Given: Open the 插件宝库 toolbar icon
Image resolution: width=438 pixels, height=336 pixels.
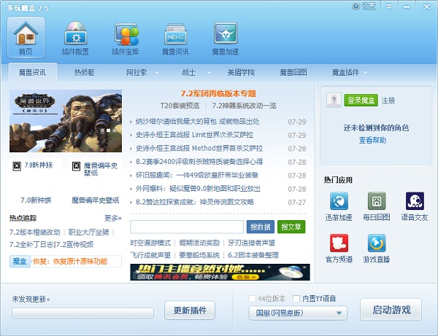Looking at the screenshot, I should [126, 37].
